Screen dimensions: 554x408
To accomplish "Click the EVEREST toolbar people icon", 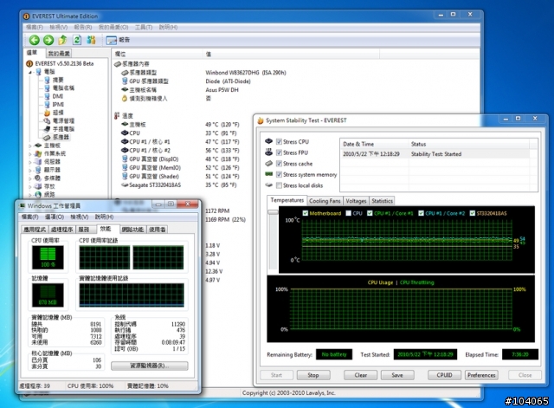I will (x=91, y=40).
